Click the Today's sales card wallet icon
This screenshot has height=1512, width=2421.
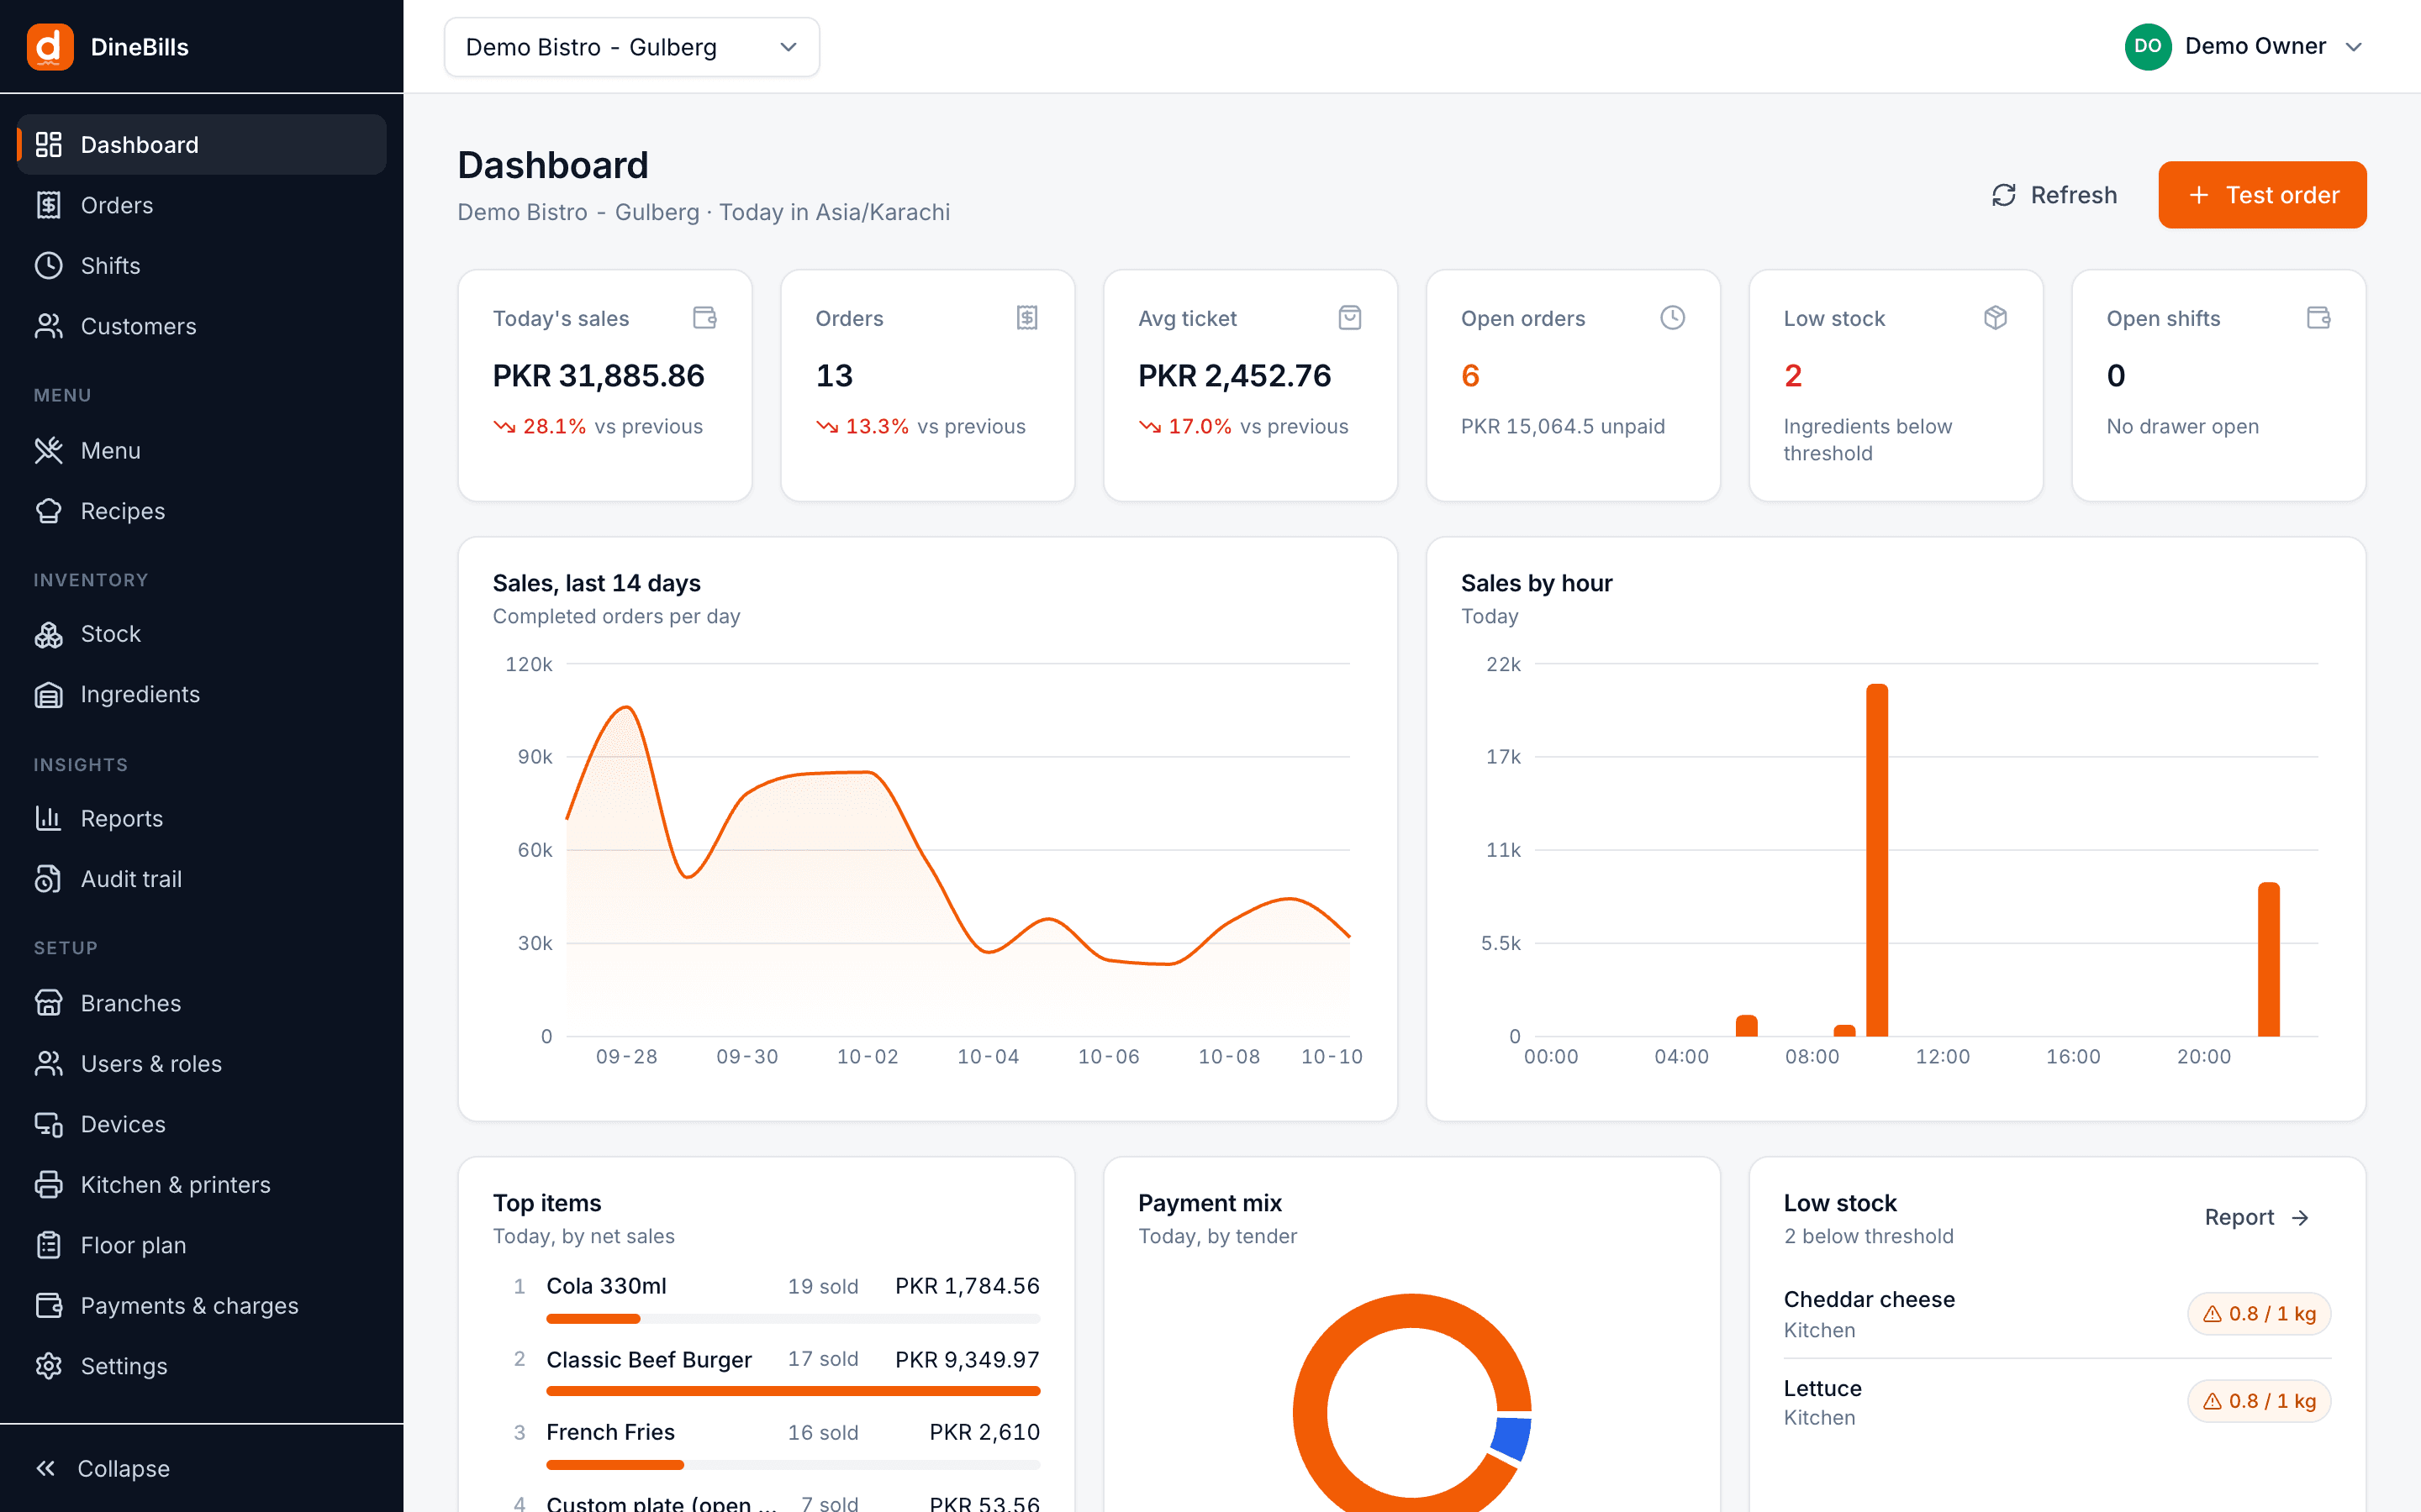click(704, 318)
